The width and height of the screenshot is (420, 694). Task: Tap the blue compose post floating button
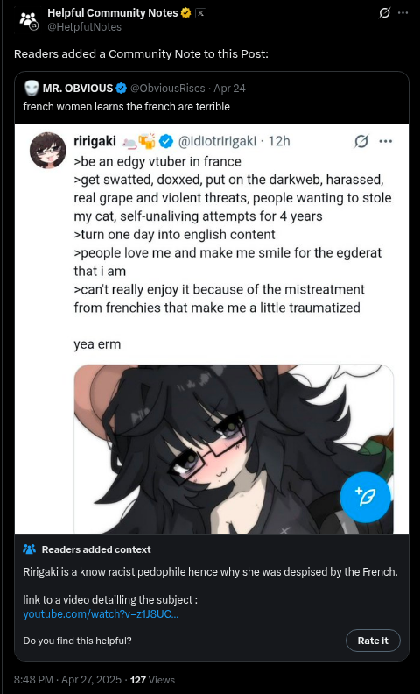click(x=365, y=498)
